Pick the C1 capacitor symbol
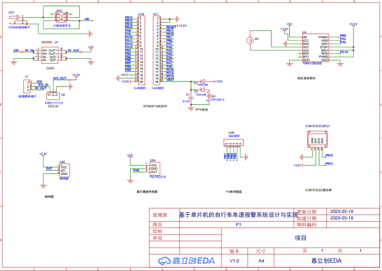The image size is (382, 271). [x=191, y=98]
